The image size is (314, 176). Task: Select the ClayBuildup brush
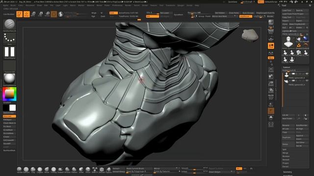click(x=40, y=170)
